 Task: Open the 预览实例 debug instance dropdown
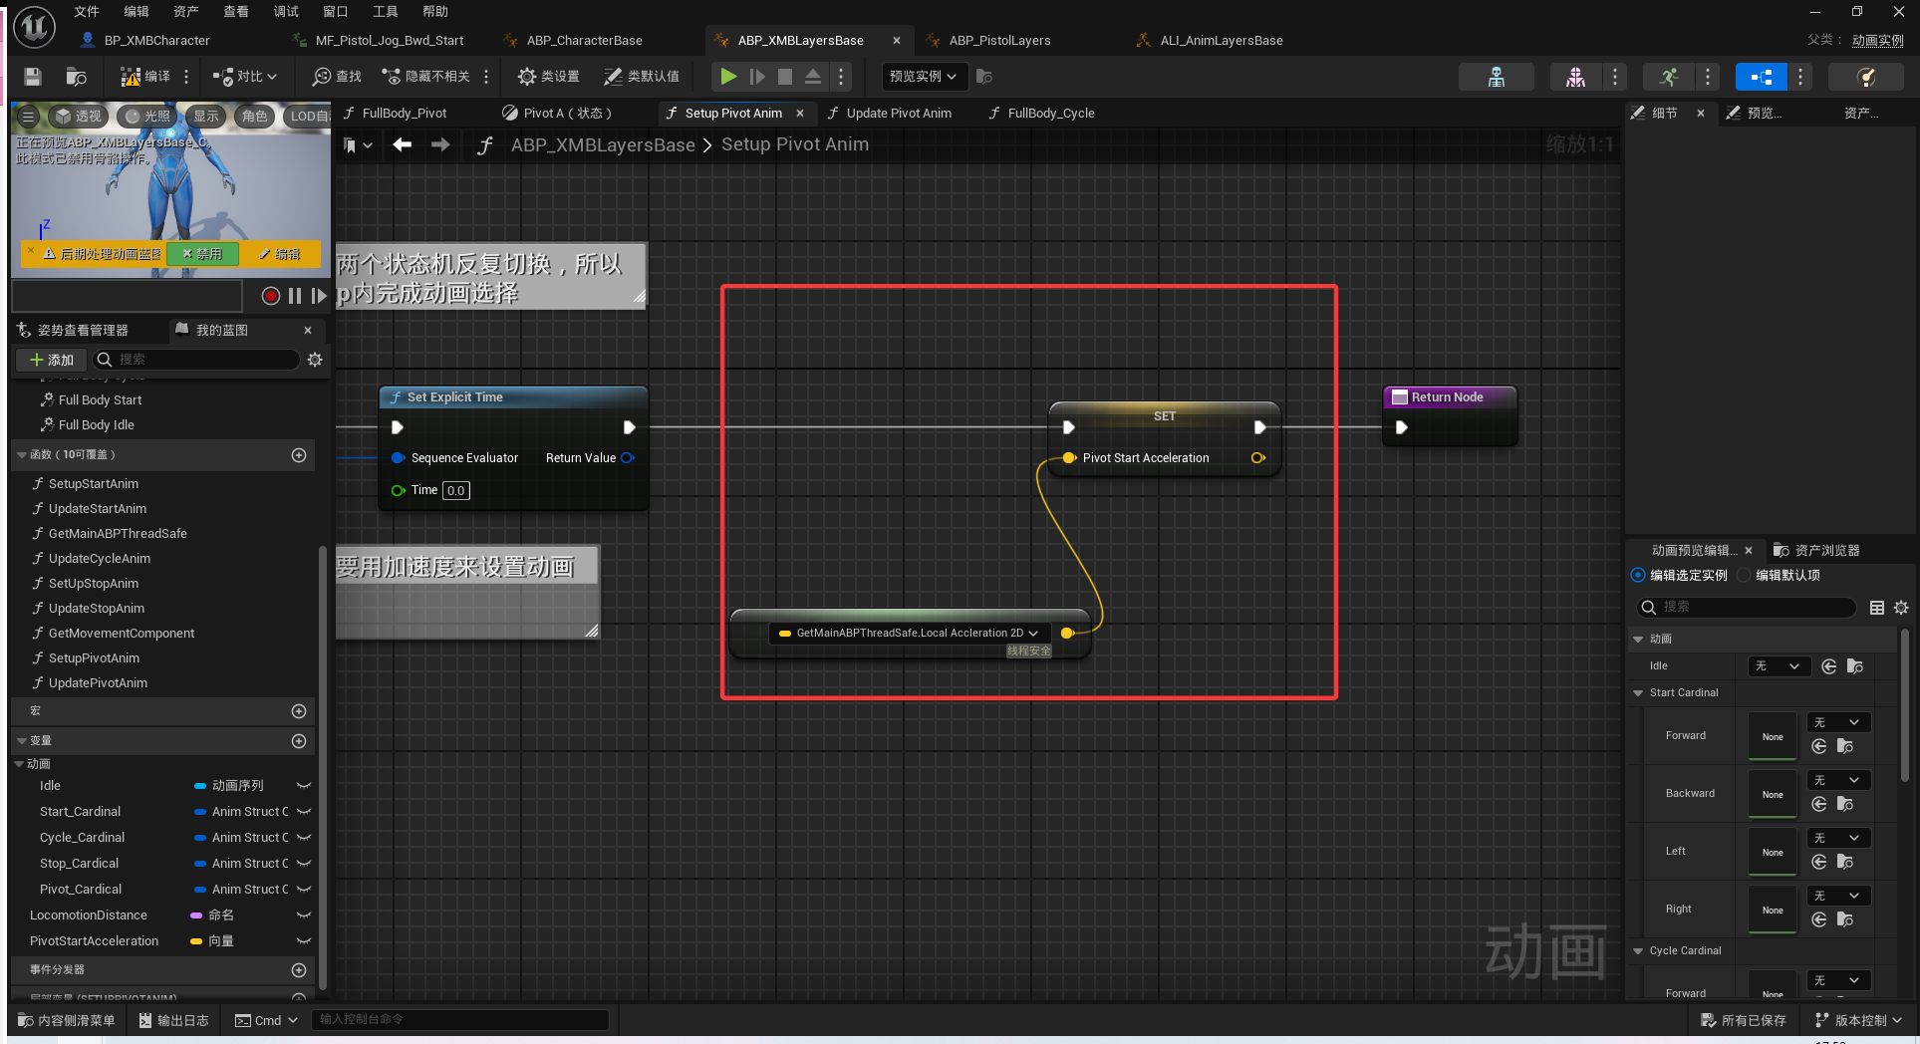[x=923, y=77]
